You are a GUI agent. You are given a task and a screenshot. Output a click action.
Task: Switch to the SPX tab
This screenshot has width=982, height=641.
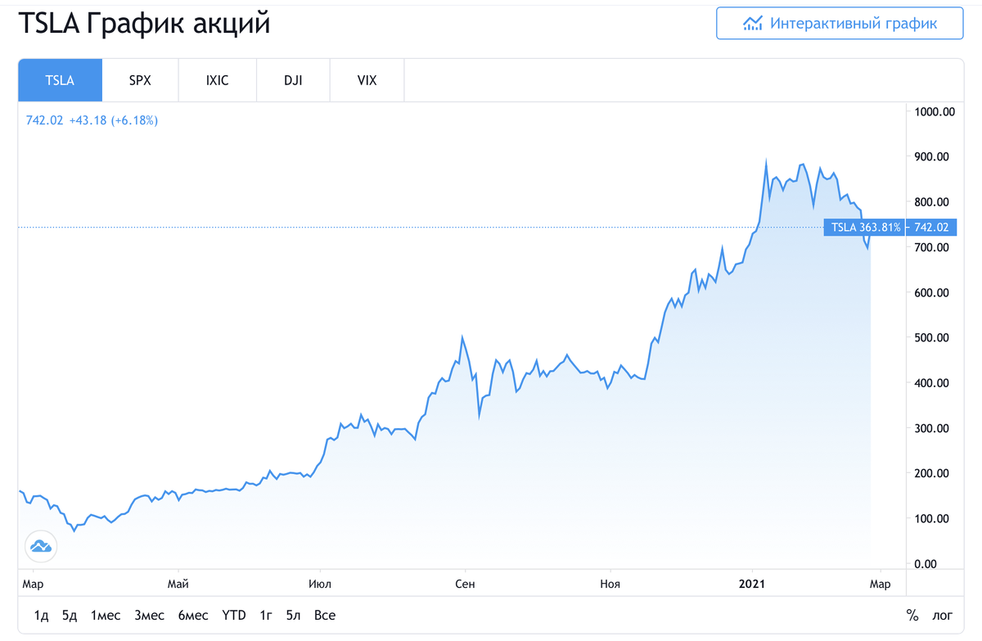140,79
